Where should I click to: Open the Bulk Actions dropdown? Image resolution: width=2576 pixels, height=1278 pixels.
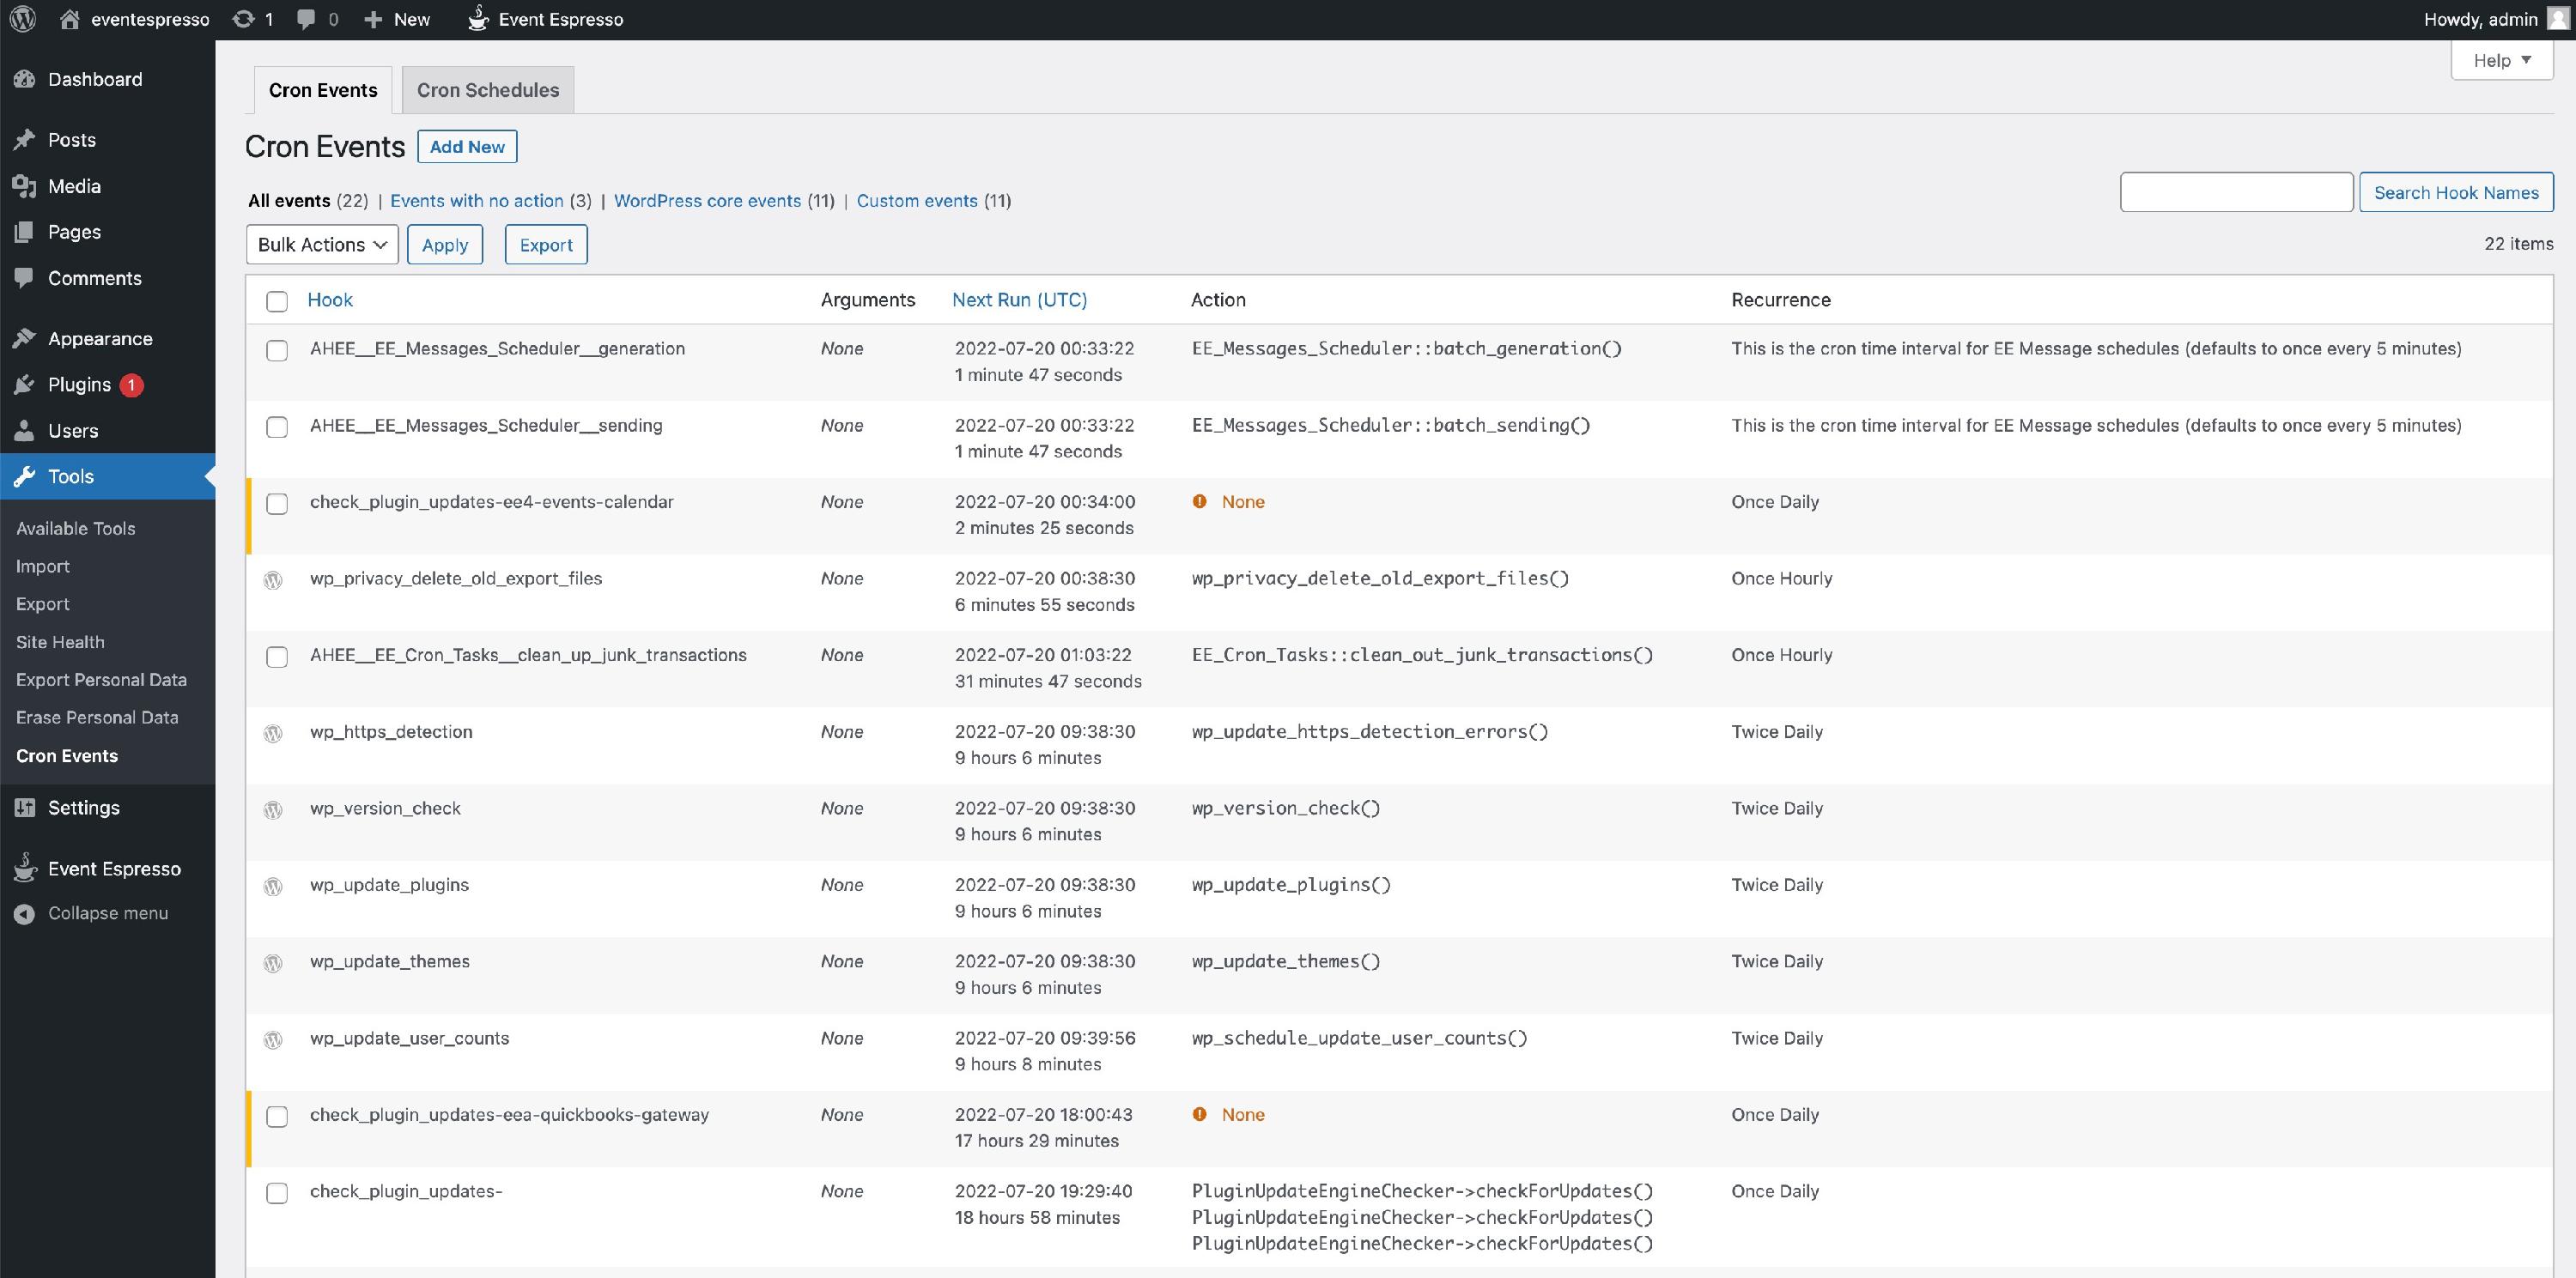coord(322,245)
